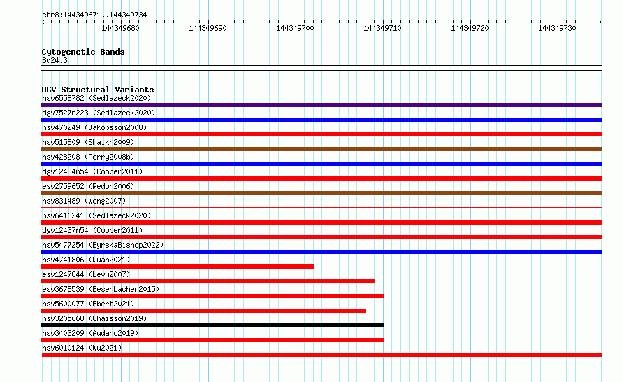Click the thin red nsv831489 variant line

321,207
